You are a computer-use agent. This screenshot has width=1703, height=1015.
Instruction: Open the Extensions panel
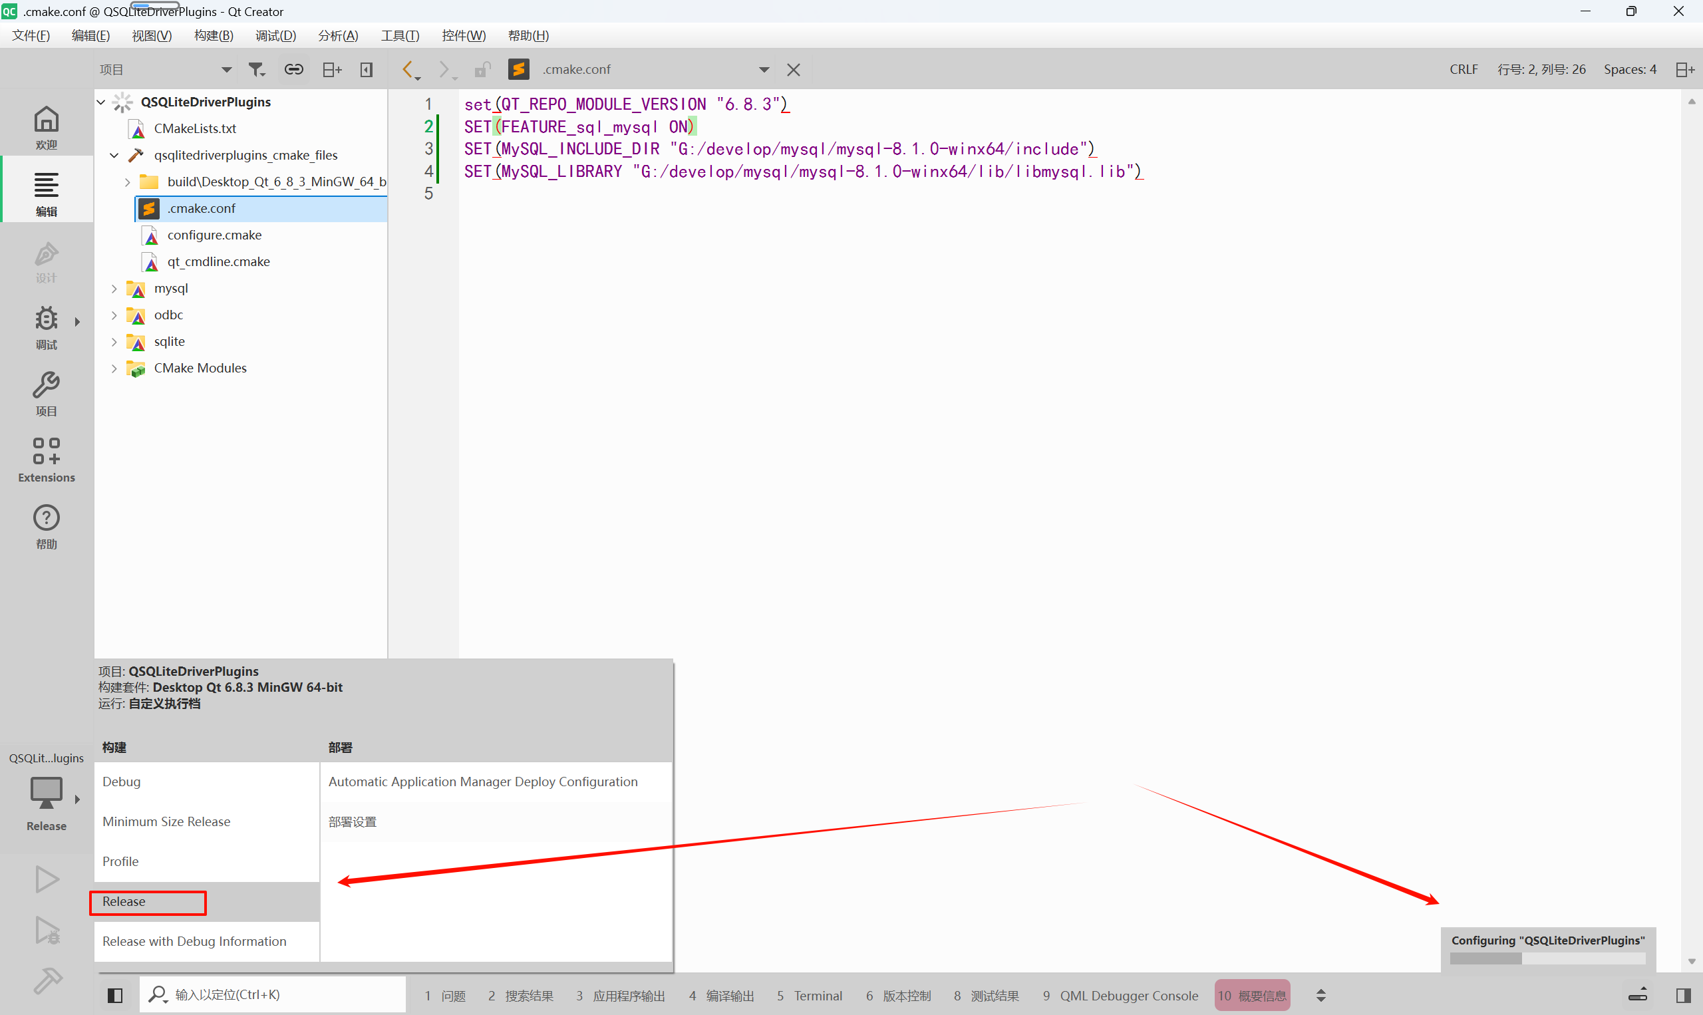[x=46, y=459]
